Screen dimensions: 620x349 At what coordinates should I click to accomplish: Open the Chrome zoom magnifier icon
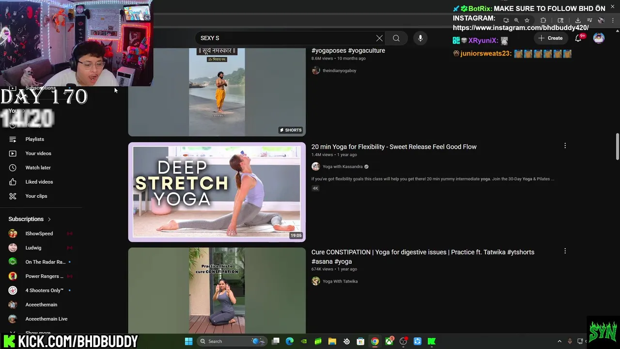click(516, 20)
